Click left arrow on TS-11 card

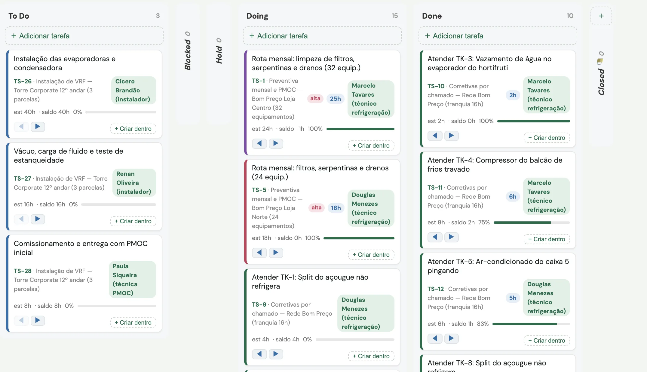click(435, 237)
